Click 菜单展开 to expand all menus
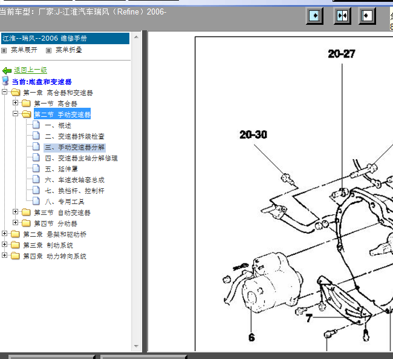This screenshot has width=393, height=359. pos(24,50)
